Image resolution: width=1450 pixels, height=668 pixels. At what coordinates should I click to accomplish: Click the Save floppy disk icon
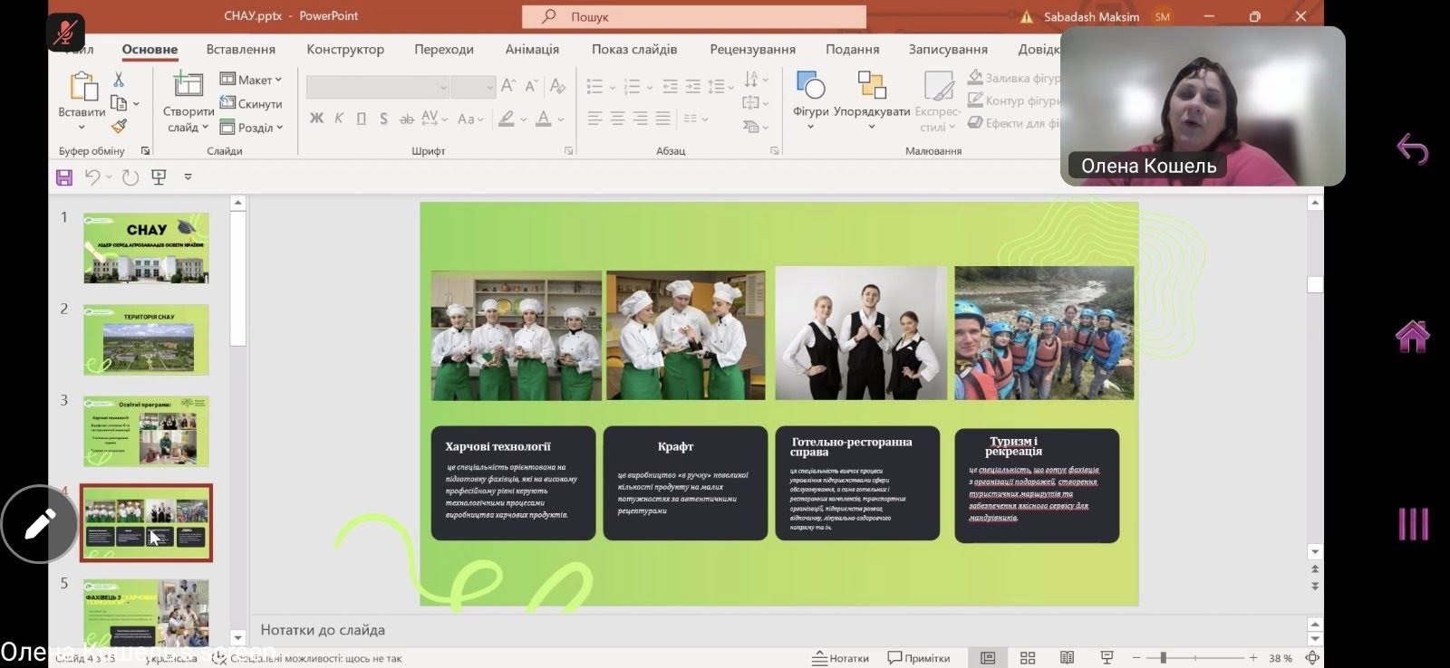click(64, 177)
